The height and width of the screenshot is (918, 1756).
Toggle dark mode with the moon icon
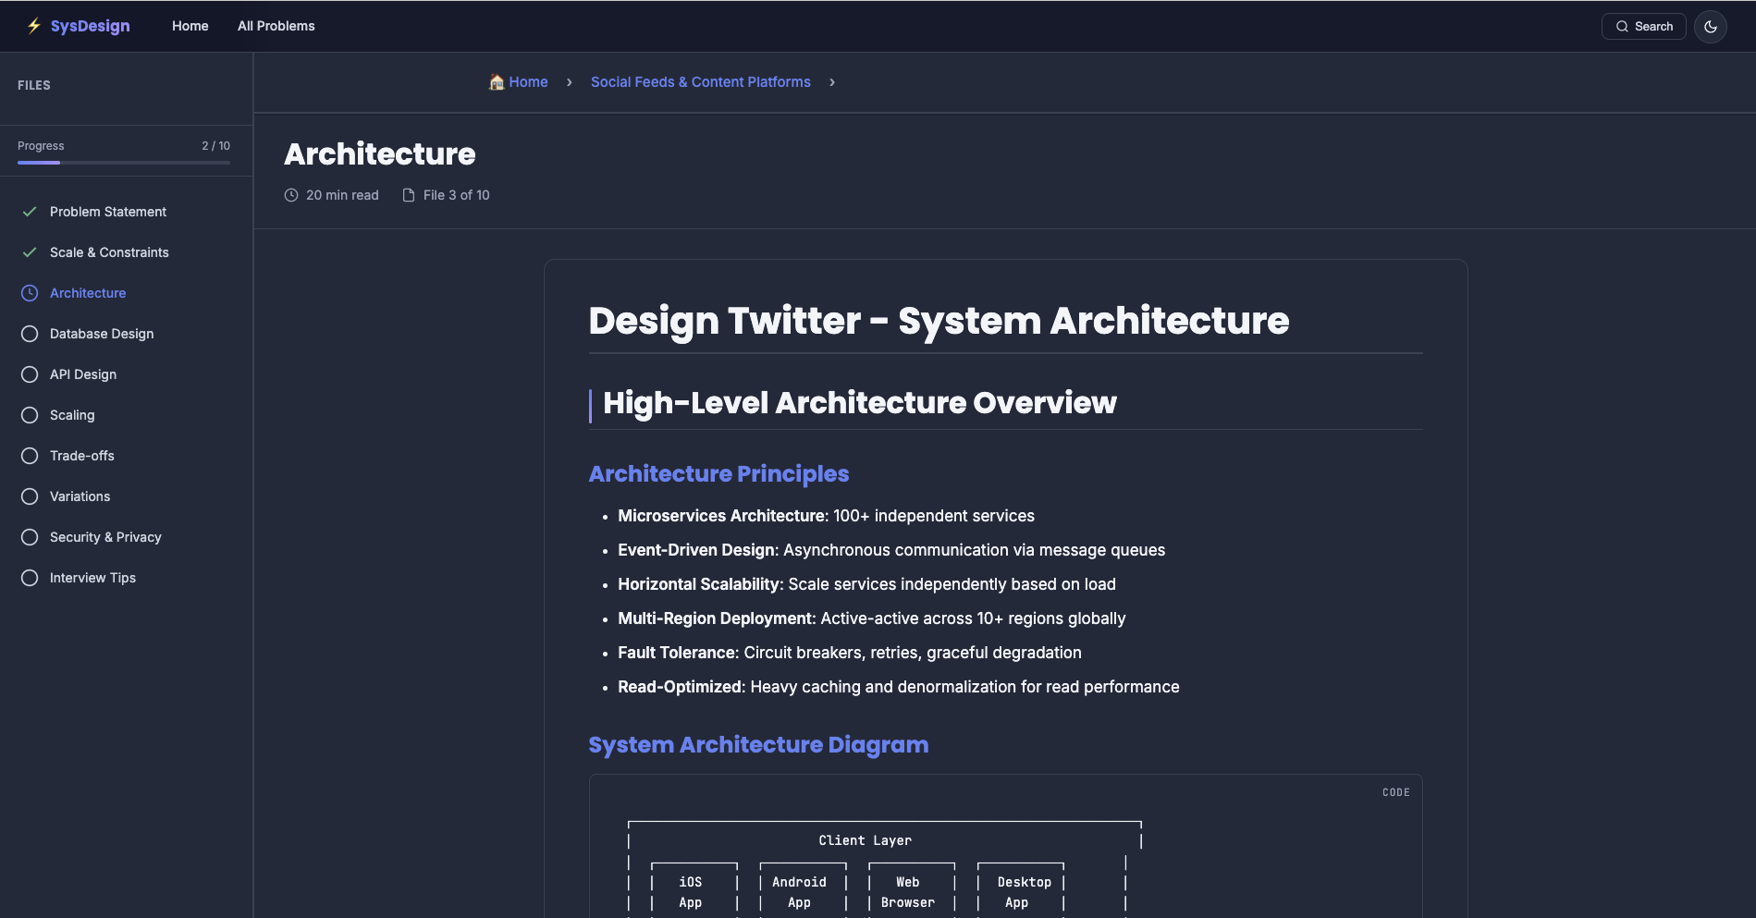click(1712, 26)
